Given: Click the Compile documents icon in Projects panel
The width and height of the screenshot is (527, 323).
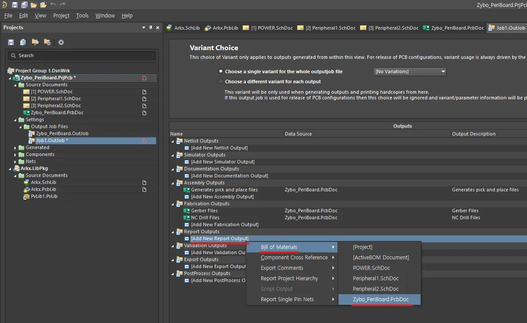Looking at the screenshot, I should 23,42.
